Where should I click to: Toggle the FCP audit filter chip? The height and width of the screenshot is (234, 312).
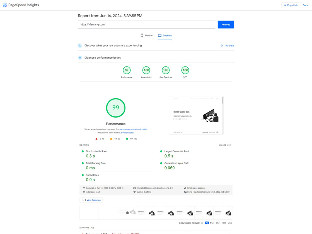212,223
